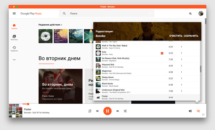Screen dimensions: 215x130
Task: Click Bonobo - Animal Magic subtitle
Action: [x=111, y=80]
